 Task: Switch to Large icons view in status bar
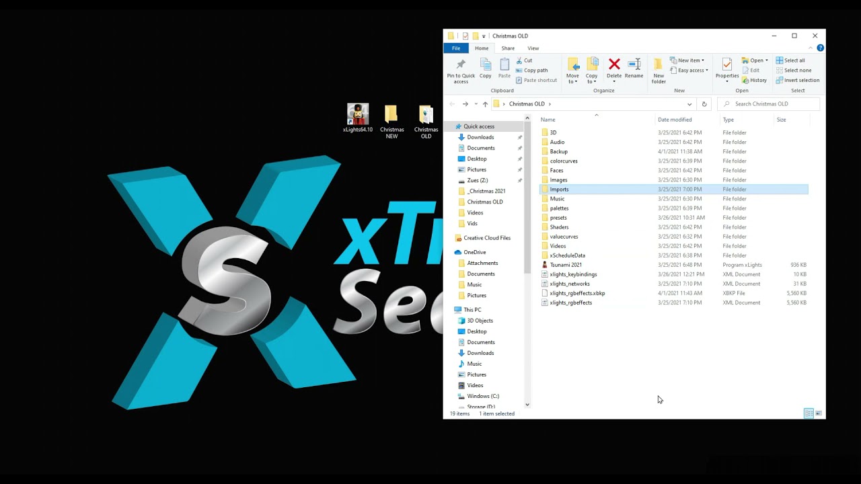[x=819, y=413]
